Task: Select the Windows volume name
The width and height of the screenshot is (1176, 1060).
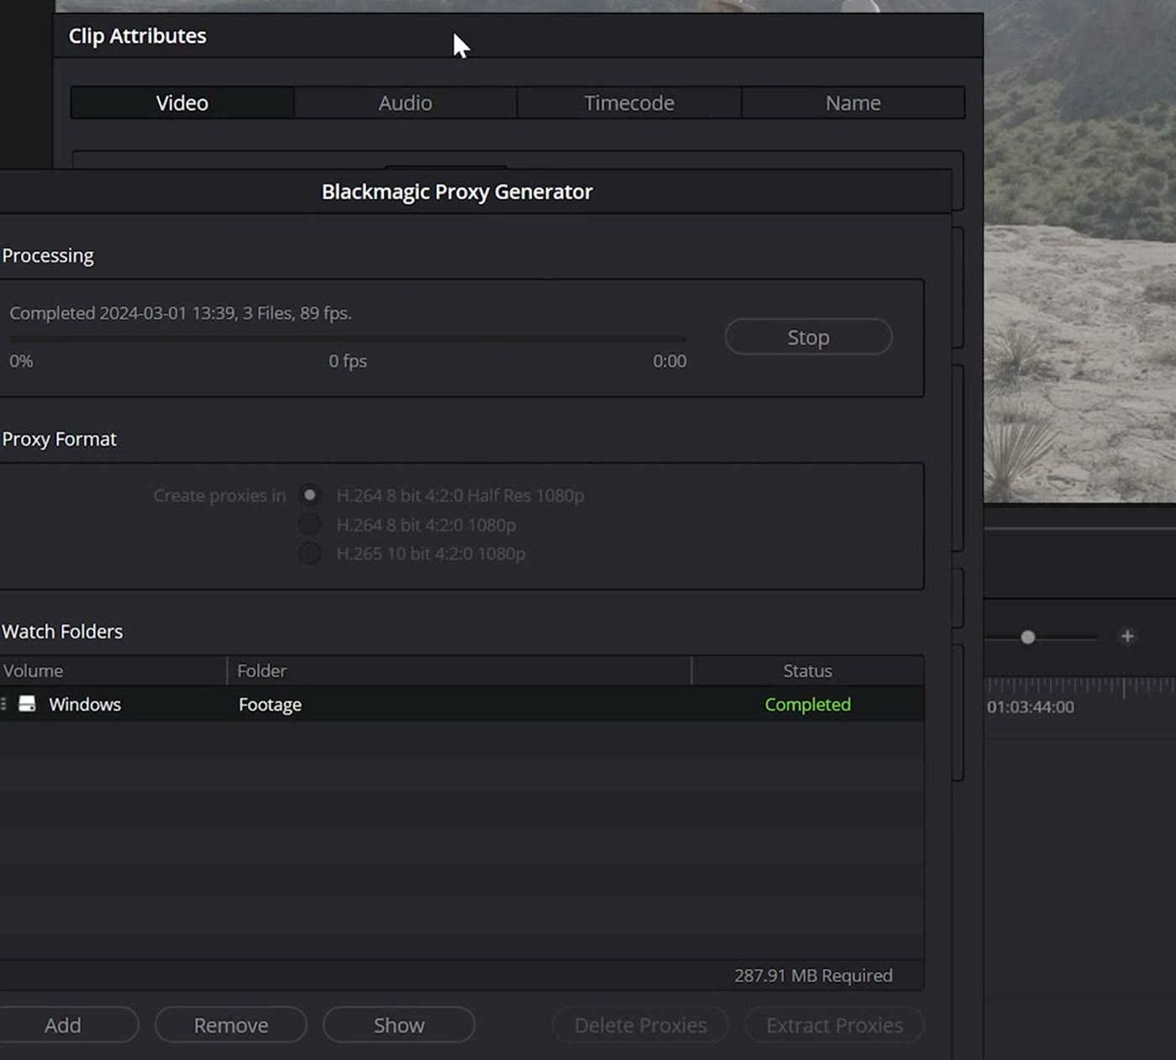Action: 85,704
